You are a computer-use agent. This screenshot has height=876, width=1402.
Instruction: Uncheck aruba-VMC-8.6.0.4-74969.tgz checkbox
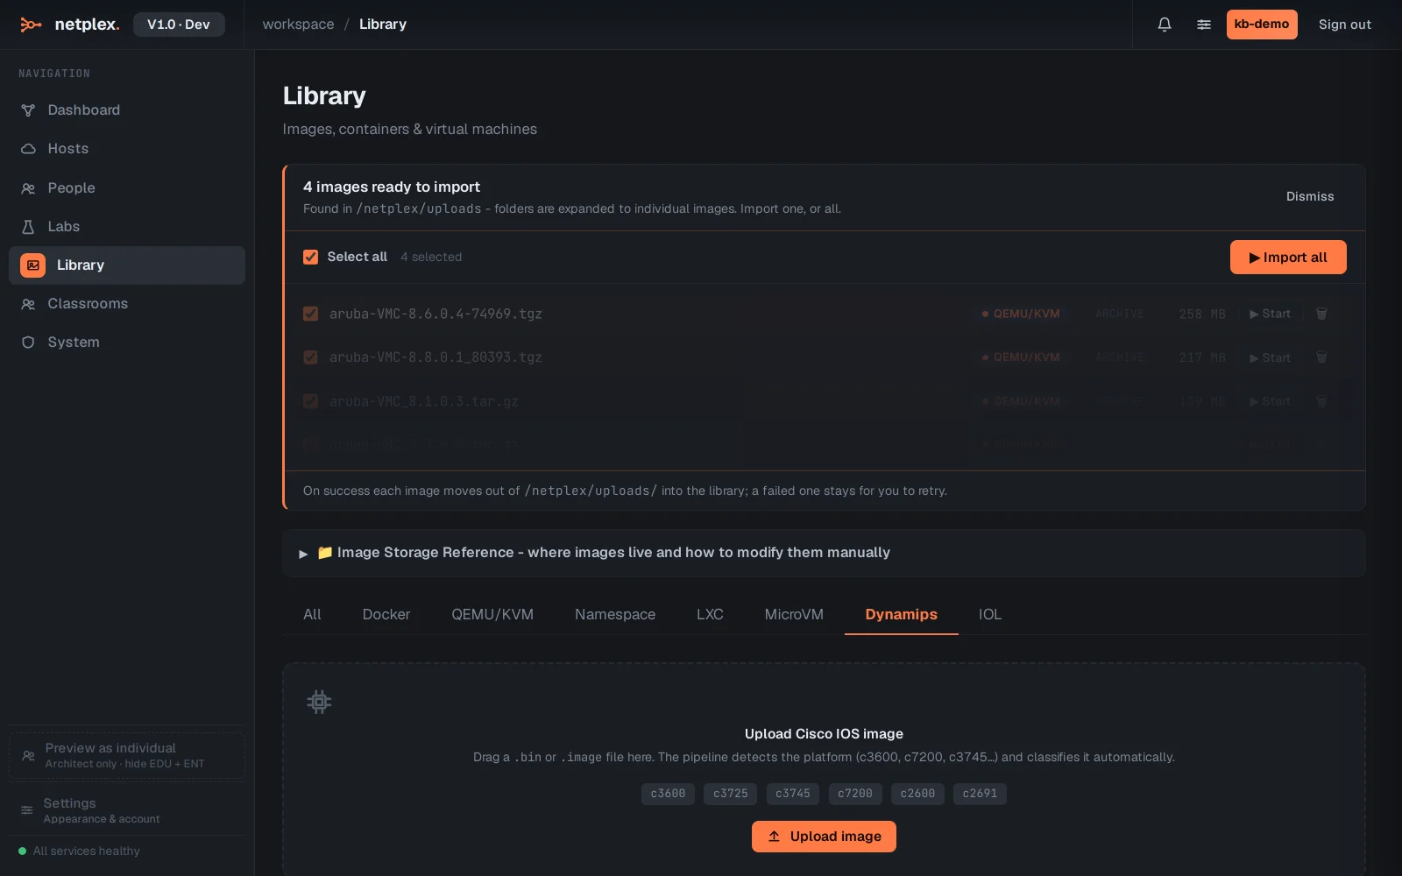tap(310, 314)
